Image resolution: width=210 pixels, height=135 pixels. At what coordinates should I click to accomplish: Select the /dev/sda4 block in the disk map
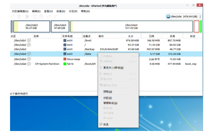[132, 26]
